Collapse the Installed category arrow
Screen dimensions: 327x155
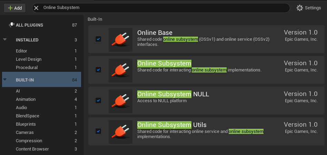pyautogui.click(x=5, y=39)
